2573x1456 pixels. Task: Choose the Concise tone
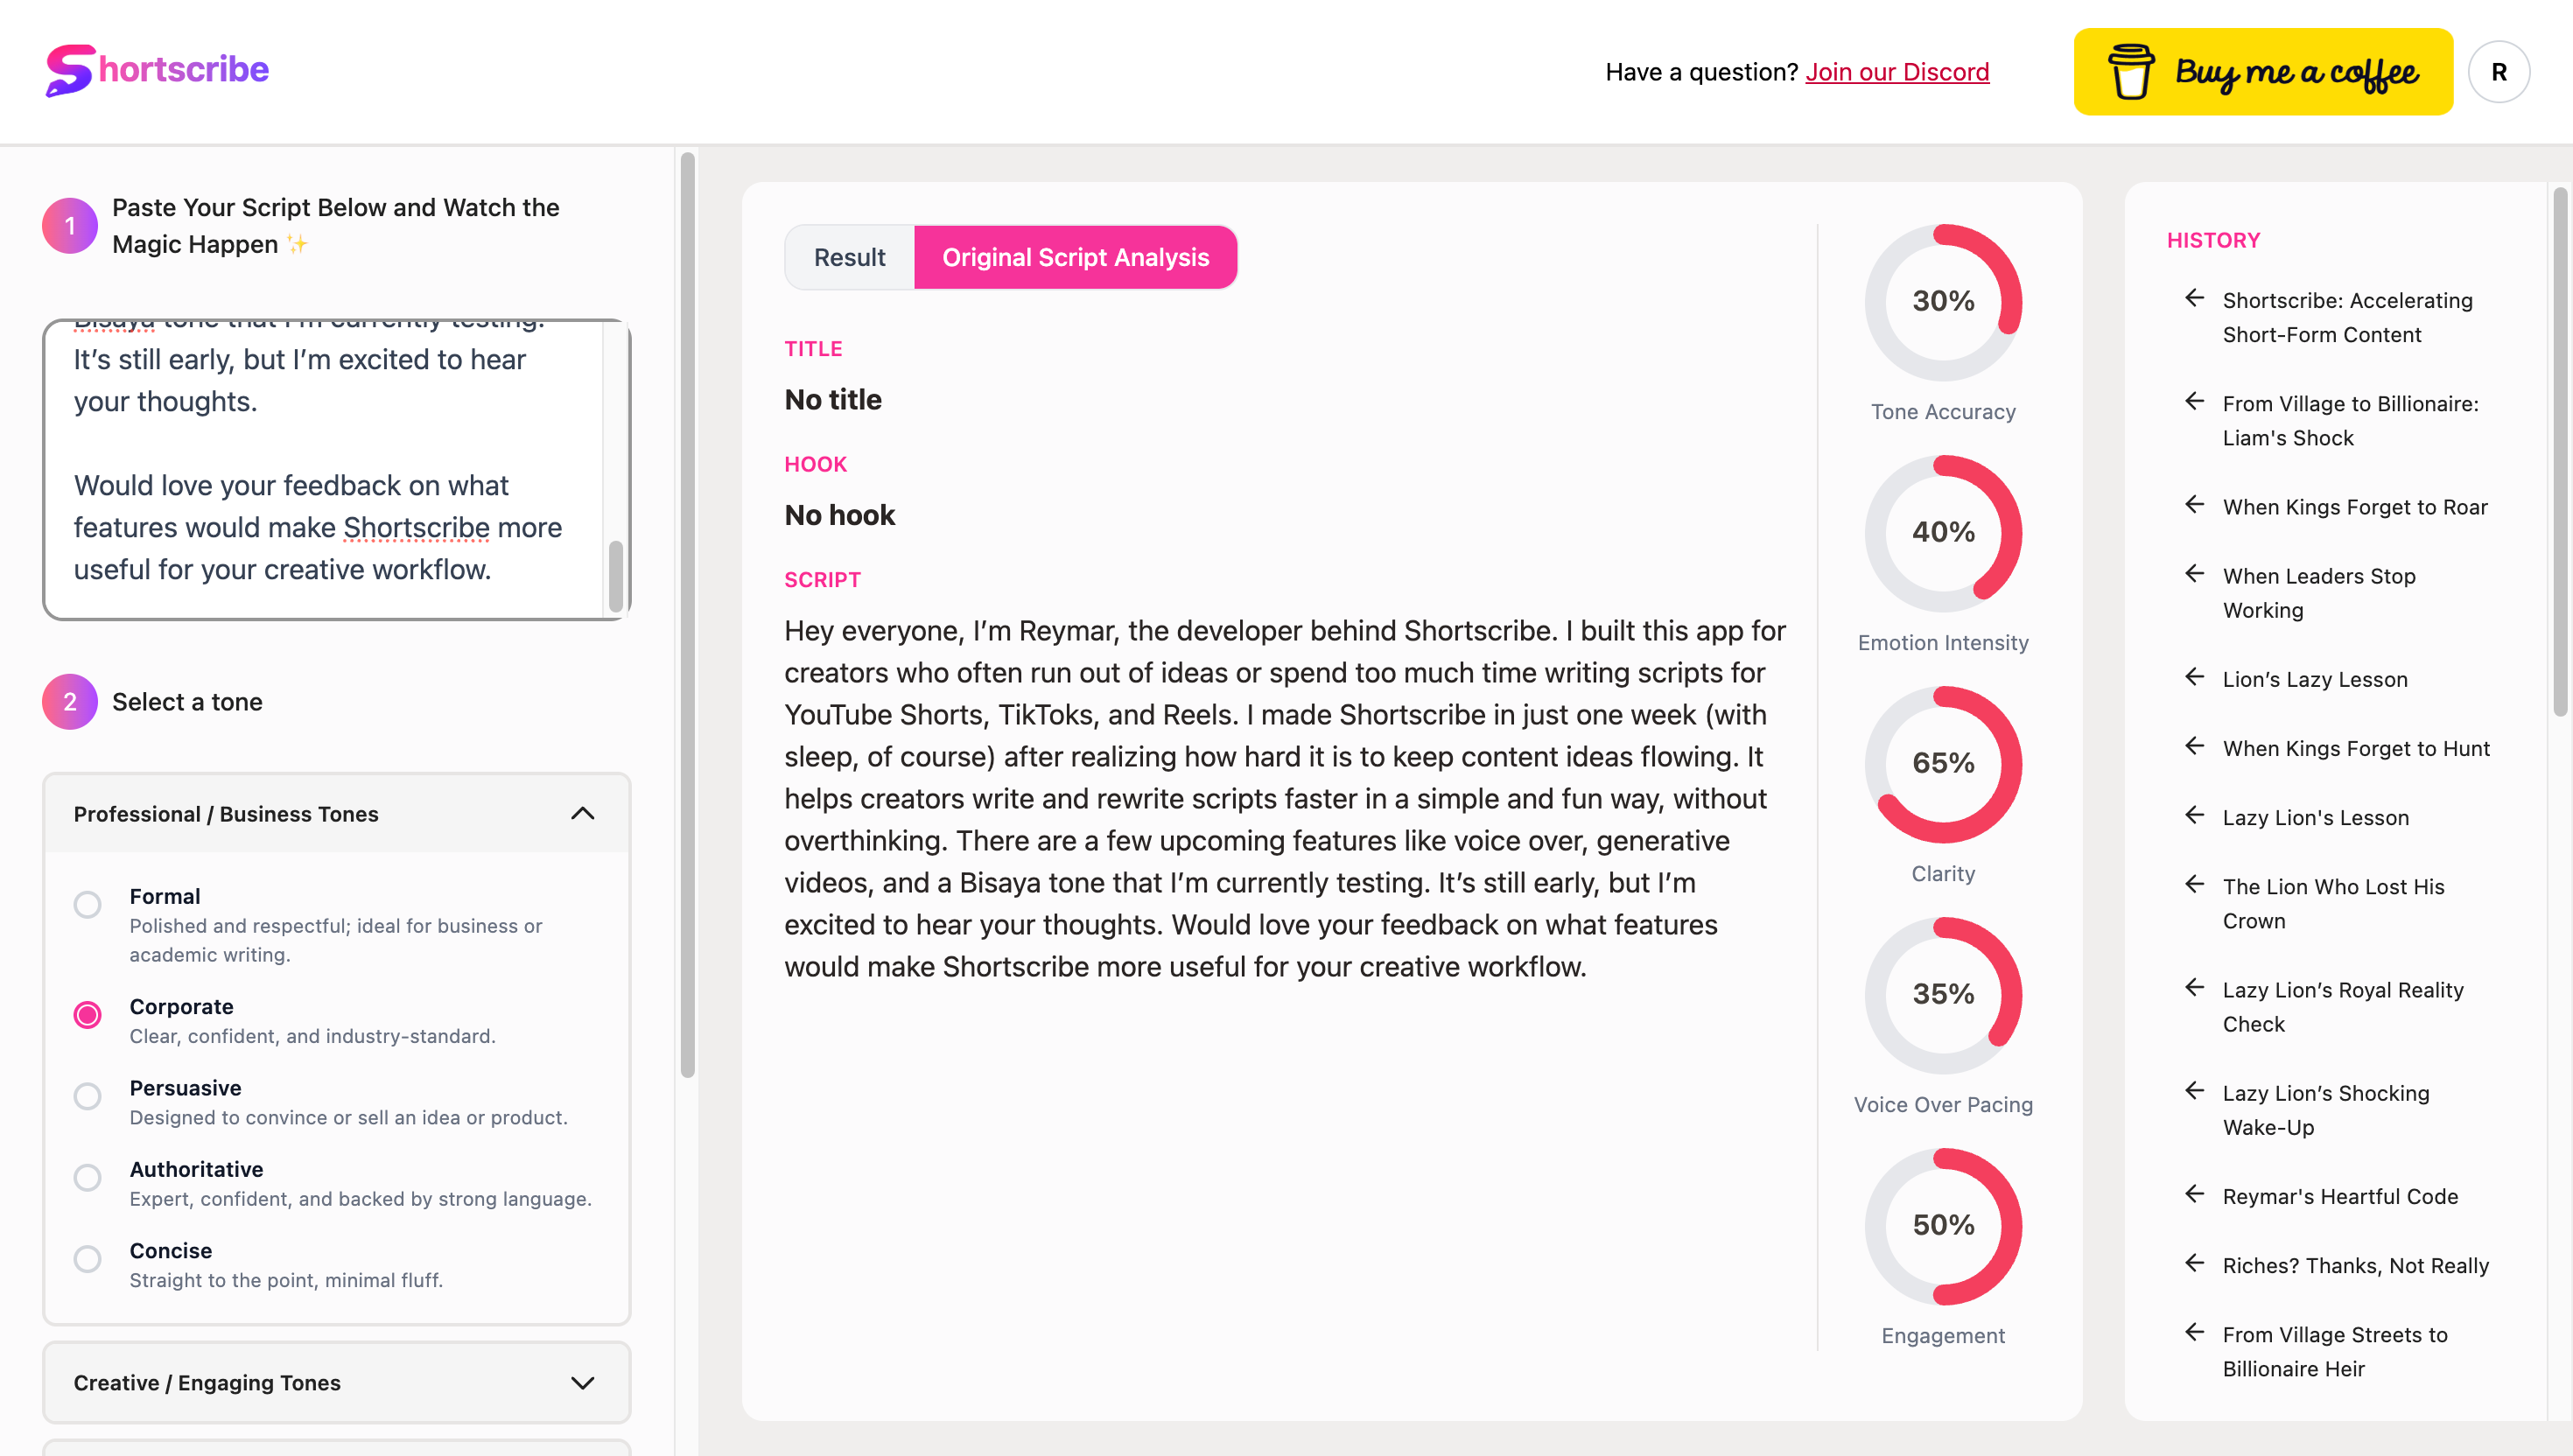pos(88,1259)
